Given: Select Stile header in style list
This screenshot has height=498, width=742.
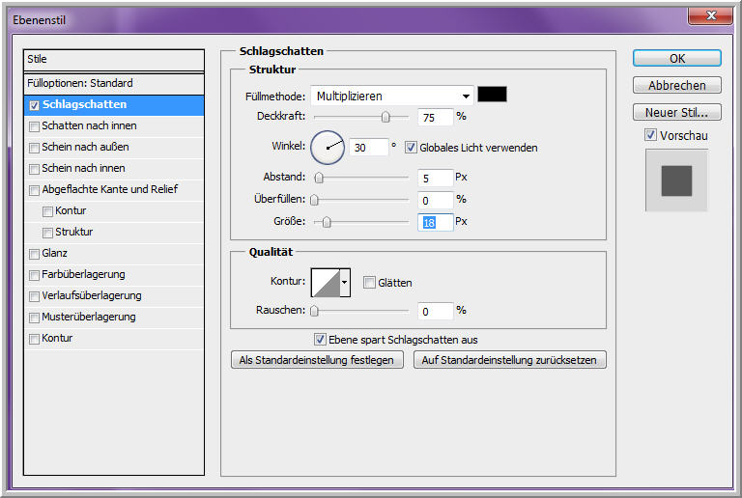Looking at the screenshot, I should click(114, 60).
